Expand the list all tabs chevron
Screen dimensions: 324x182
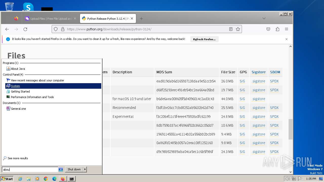click(x=264, y=18)
